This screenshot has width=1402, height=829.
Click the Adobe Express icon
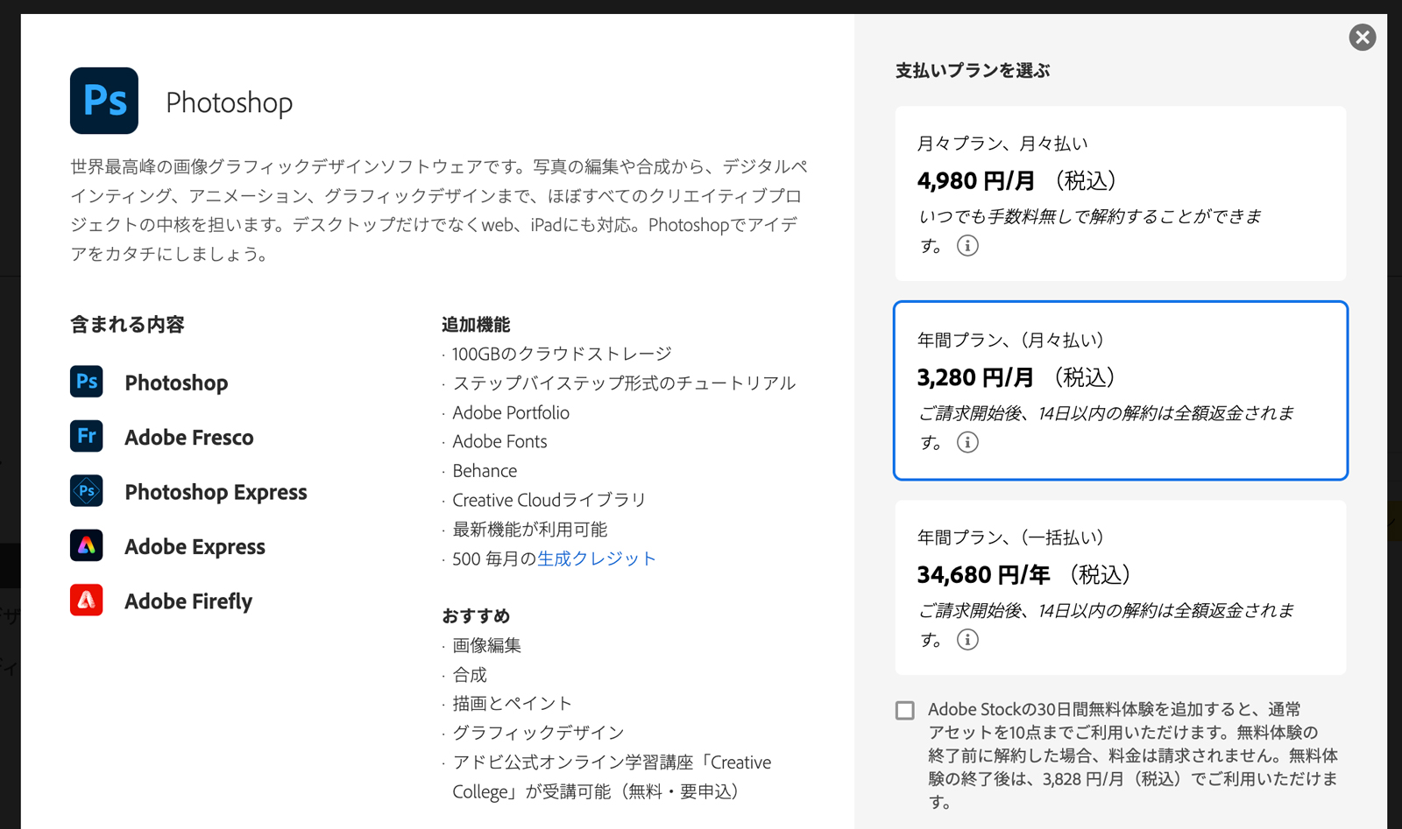(x=87, y=545)
